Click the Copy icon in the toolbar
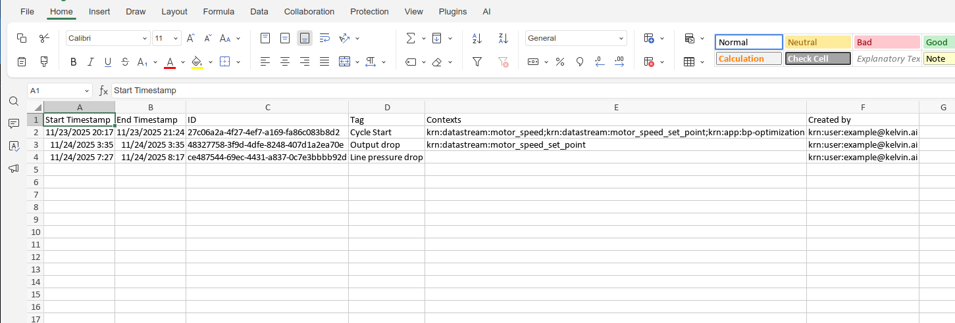 click(x=22, y=38)
